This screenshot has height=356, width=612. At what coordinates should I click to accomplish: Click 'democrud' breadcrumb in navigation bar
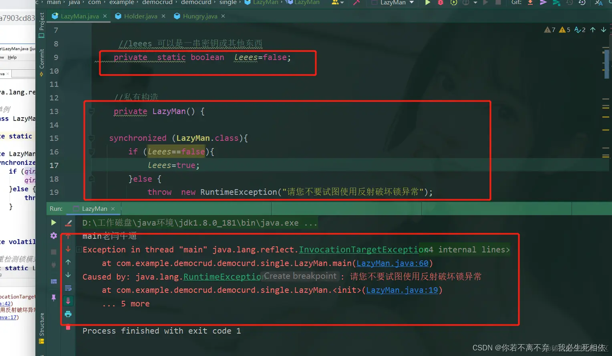(x=157, y=2)
